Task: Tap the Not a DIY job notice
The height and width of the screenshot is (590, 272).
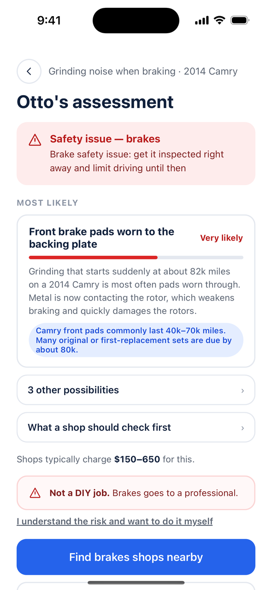Action: 136,493
